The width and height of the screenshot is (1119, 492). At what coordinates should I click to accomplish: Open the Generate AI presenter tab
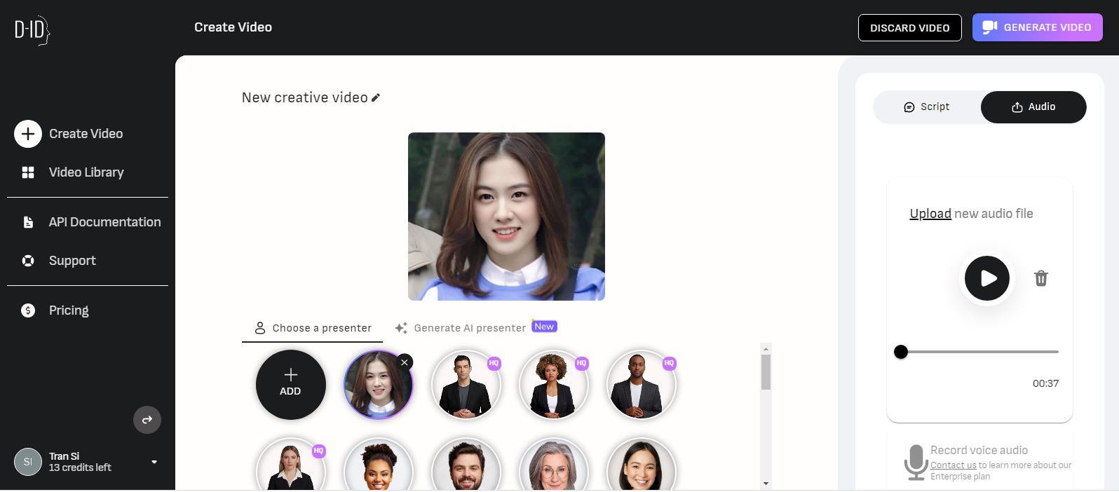[470, 328]
